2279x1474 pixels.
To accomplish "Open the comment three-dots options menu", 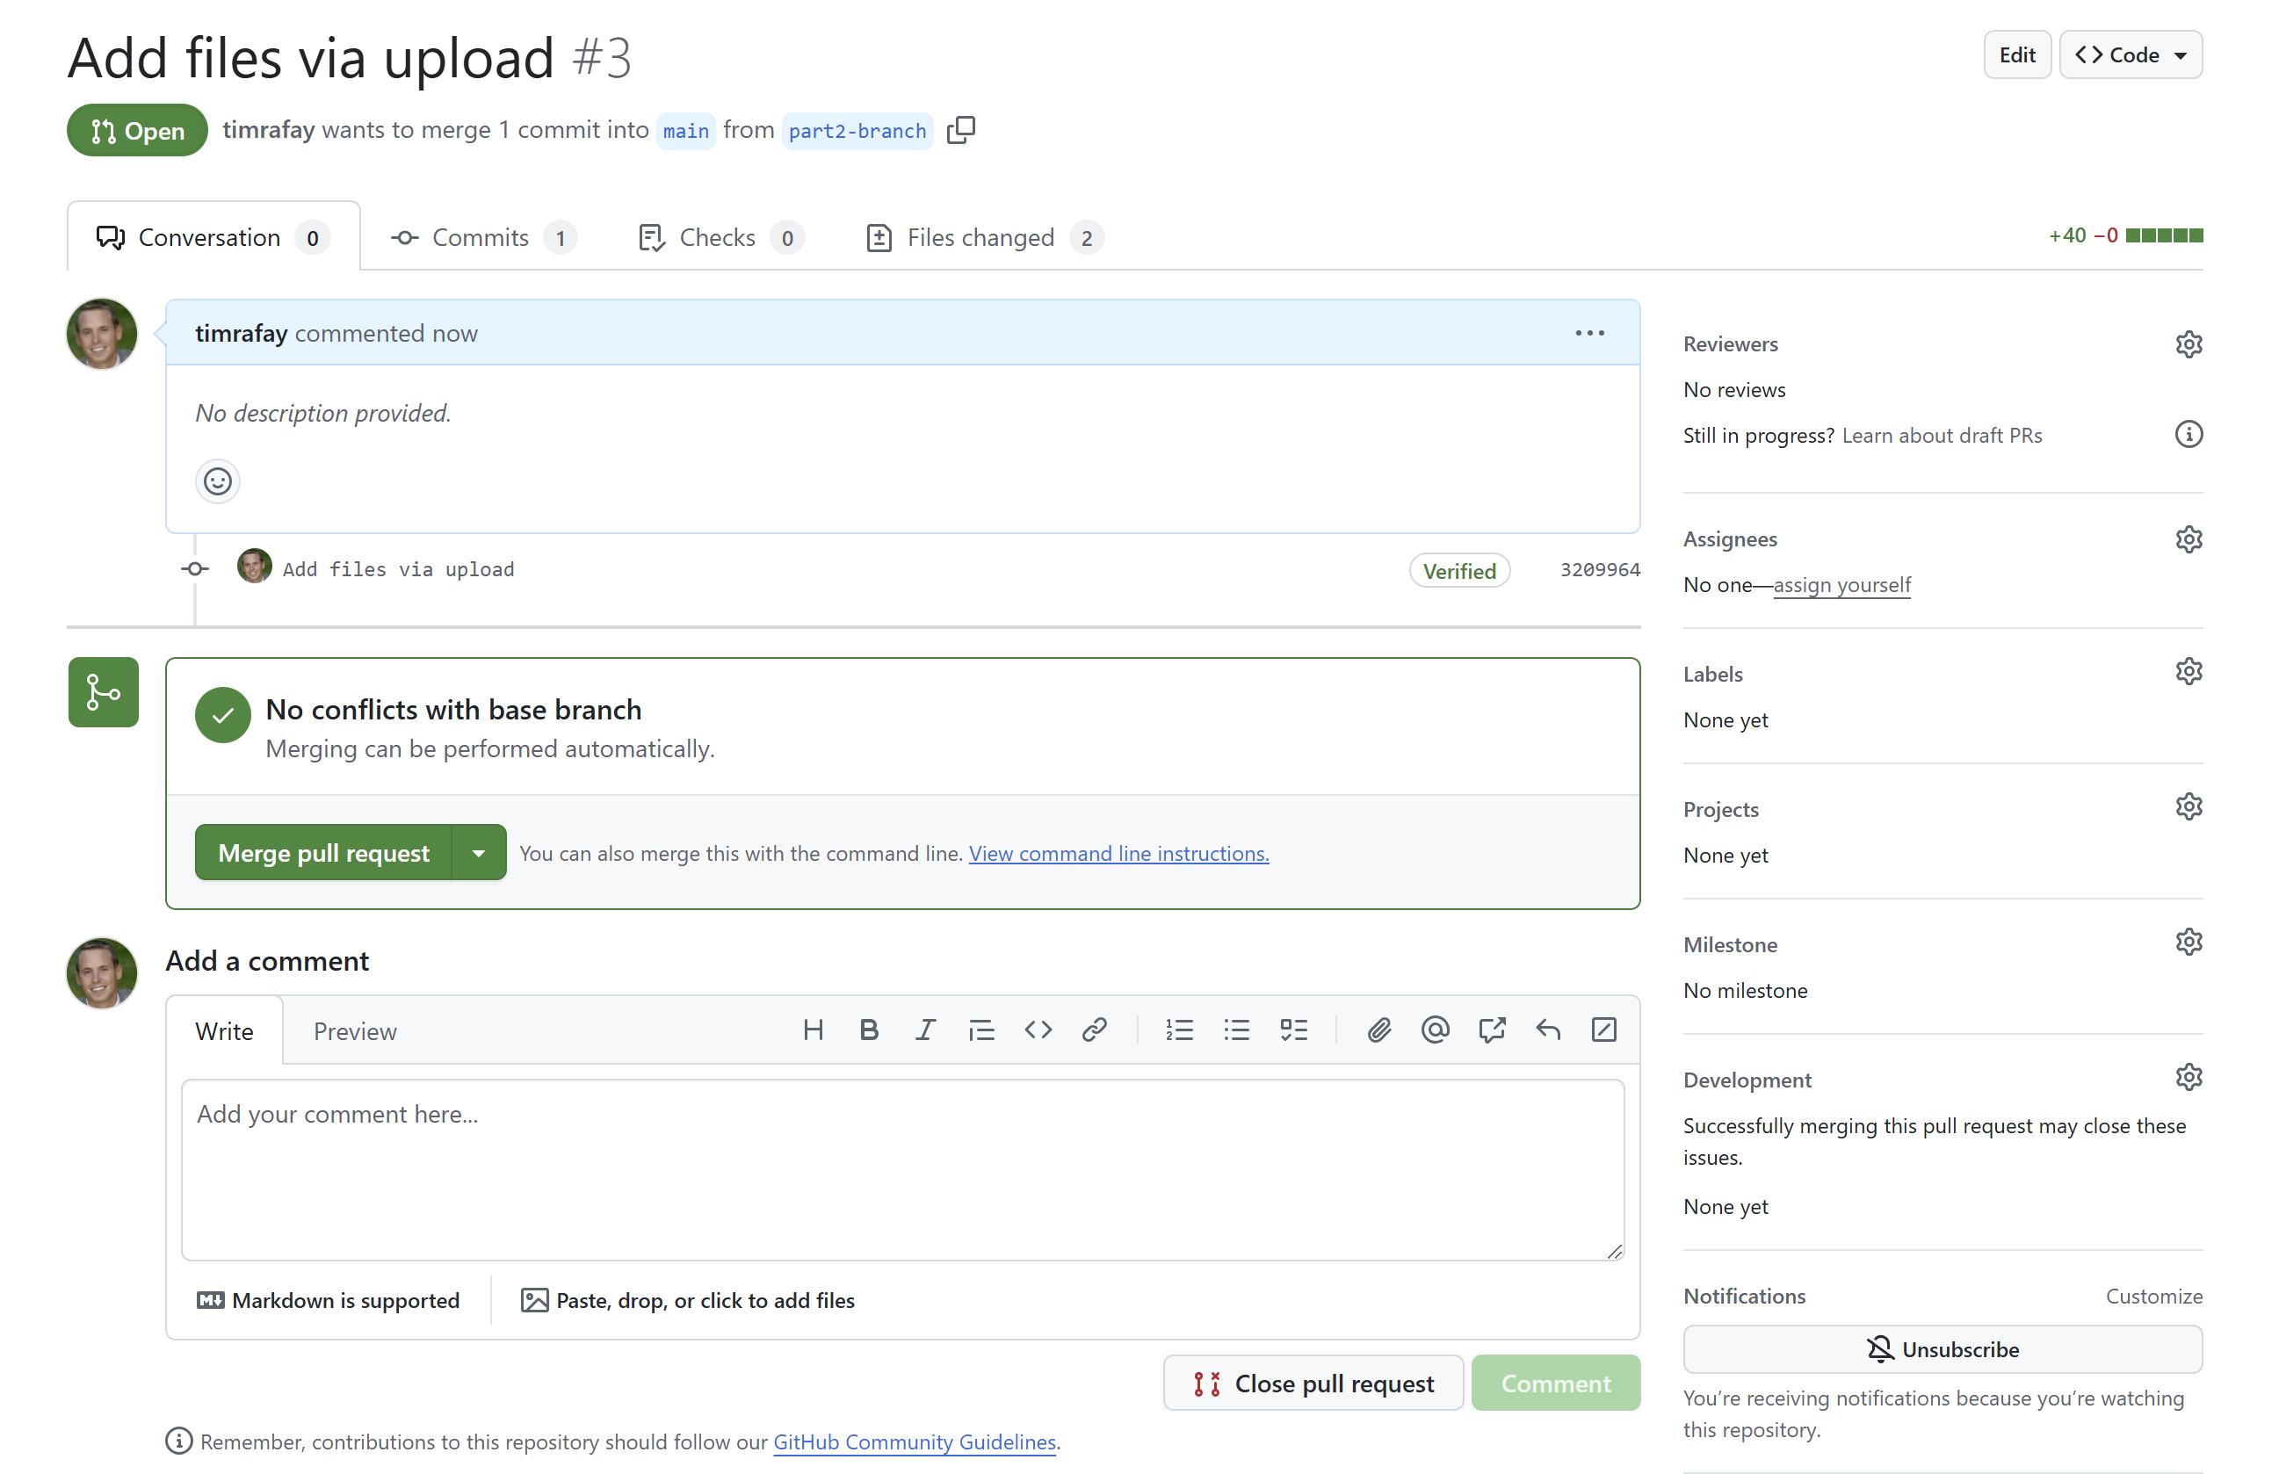I will pos(1589,333).
